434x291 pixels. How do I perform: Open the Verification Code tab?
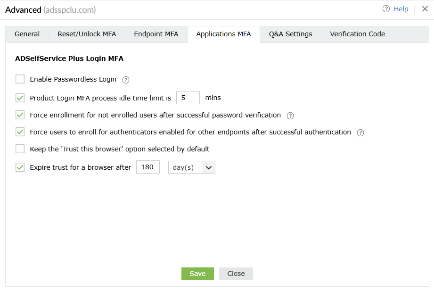click(357, 34)
